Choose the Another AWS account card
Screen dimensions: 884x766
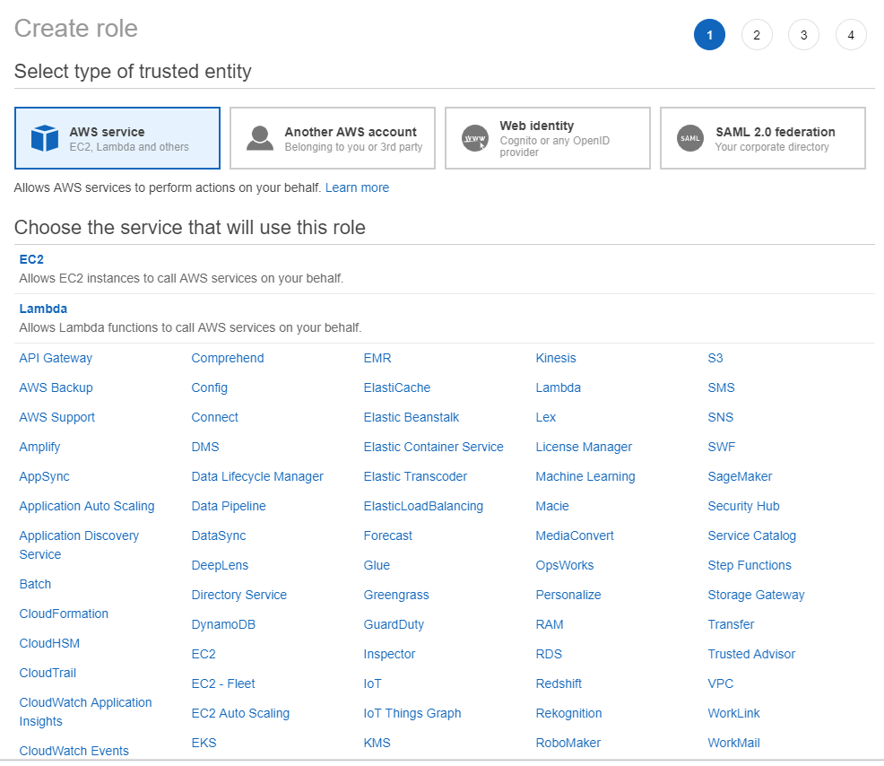click(x=333, y=138)
